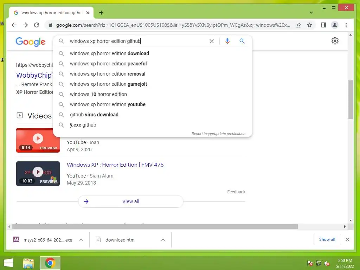This screenshot has height=270, width=360.
Task: Play the 6:14 video preview thumbnail
Action: pos(38,140)
